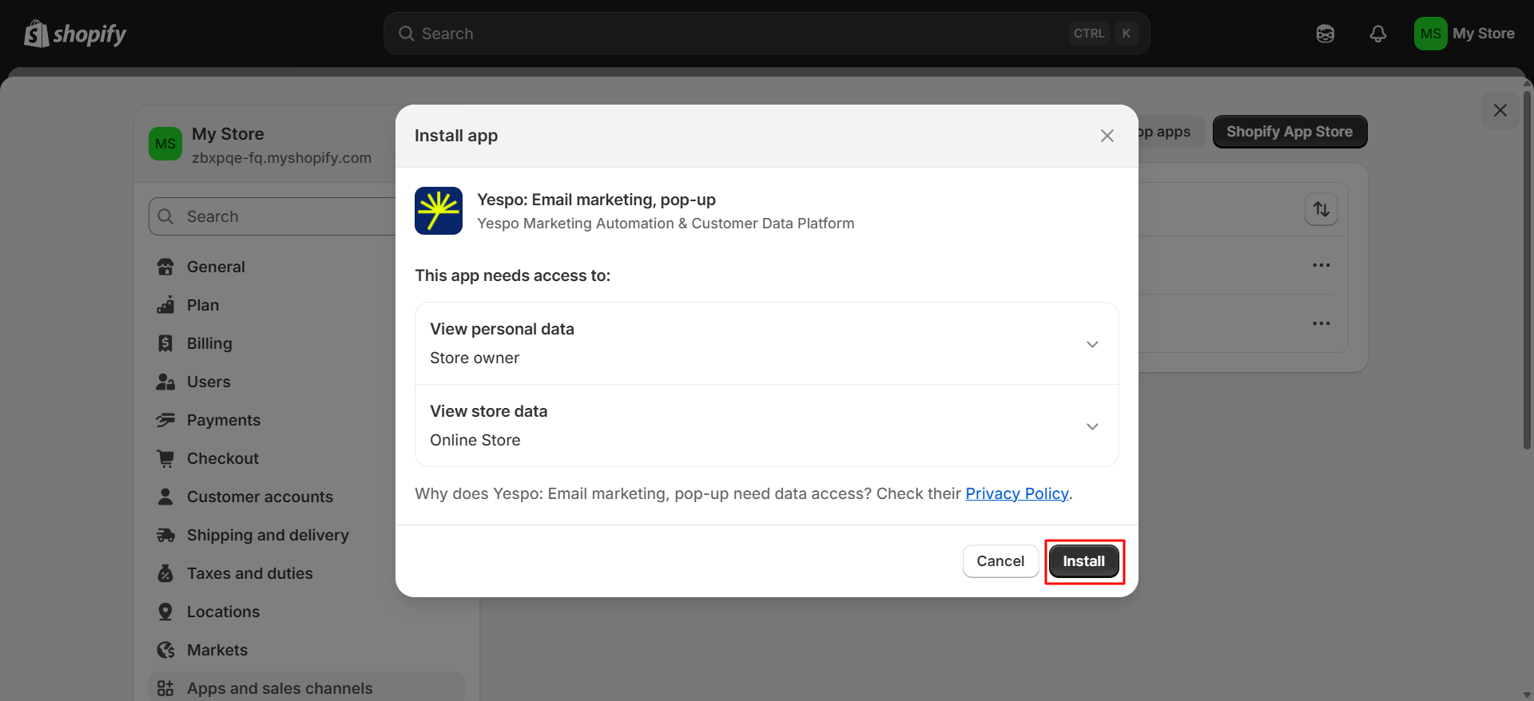
Task: Click the top Search bar
Action: click(x=767, y=34)
